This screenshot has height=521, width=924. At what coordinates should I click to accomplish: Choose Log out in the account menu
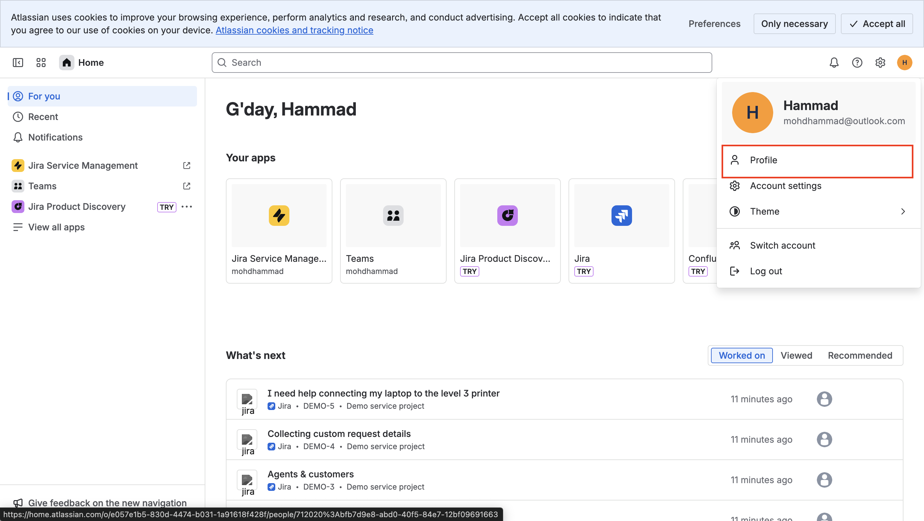(766, 271)
